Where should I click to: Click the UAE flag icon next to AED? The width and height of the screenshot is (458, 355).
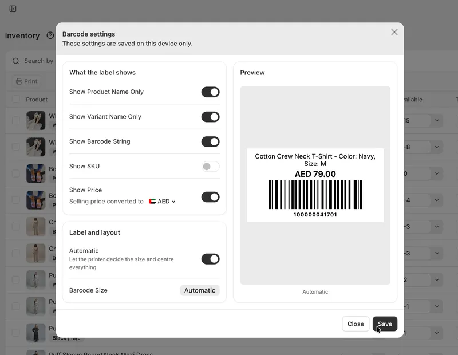click(x=152, y=202)
